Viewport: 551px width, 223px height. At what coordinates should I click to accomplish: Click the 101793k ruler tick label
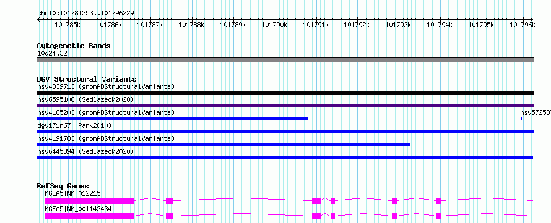pos(399,25)
